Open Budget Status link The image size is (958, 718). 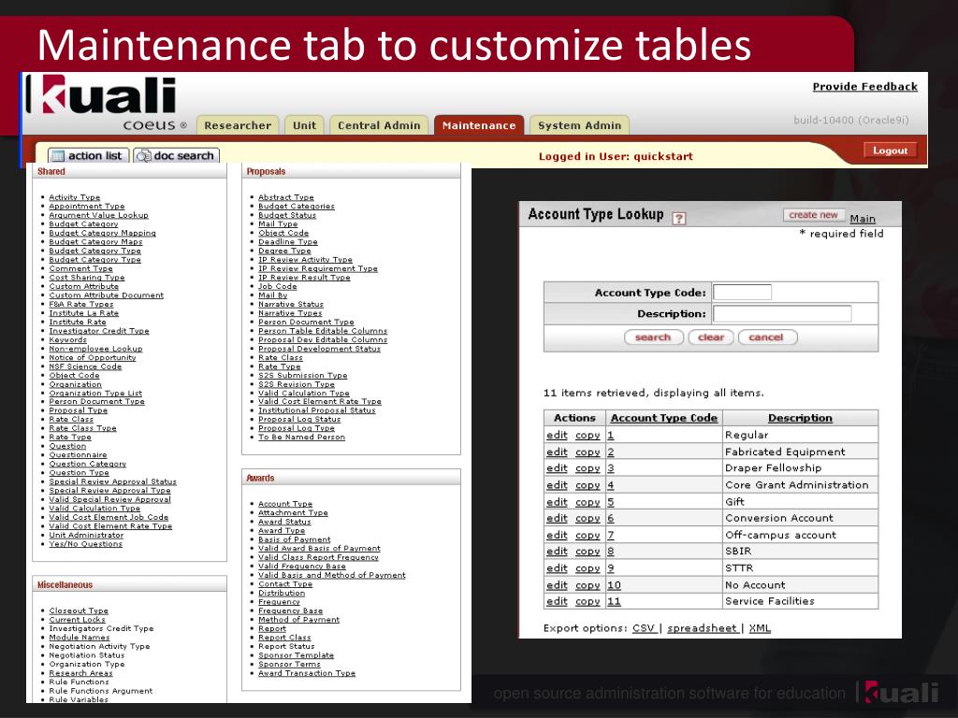[x=286, y=215]
